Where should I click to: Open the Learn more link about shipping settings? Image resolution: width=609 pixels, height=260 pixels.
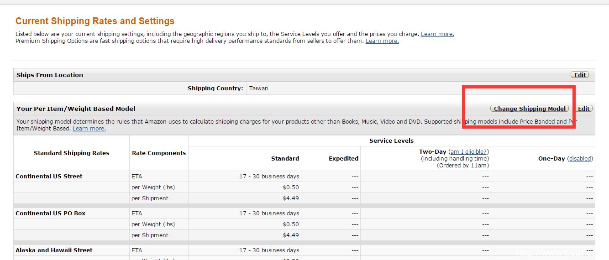coord(437,34)
